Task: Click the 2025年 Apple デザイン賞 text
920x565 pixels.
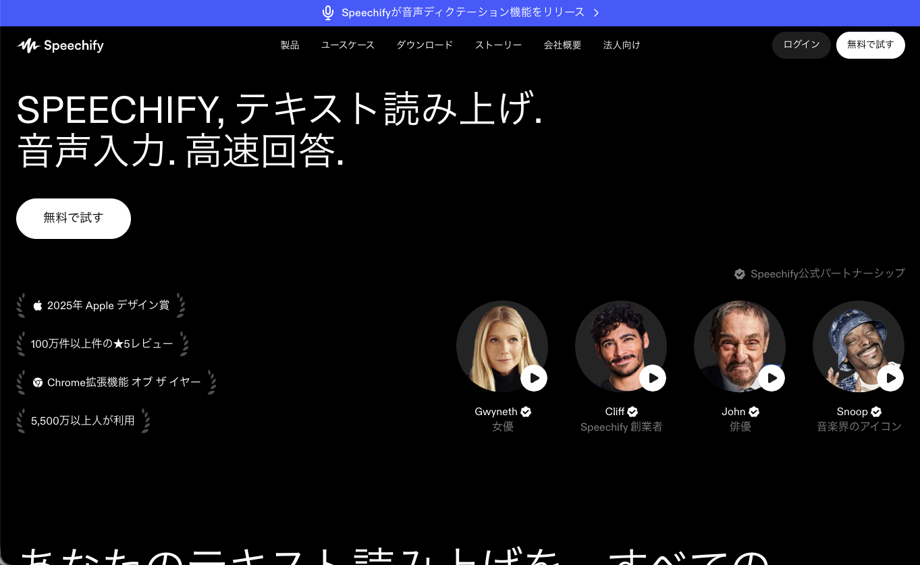Action: (108, 305)
